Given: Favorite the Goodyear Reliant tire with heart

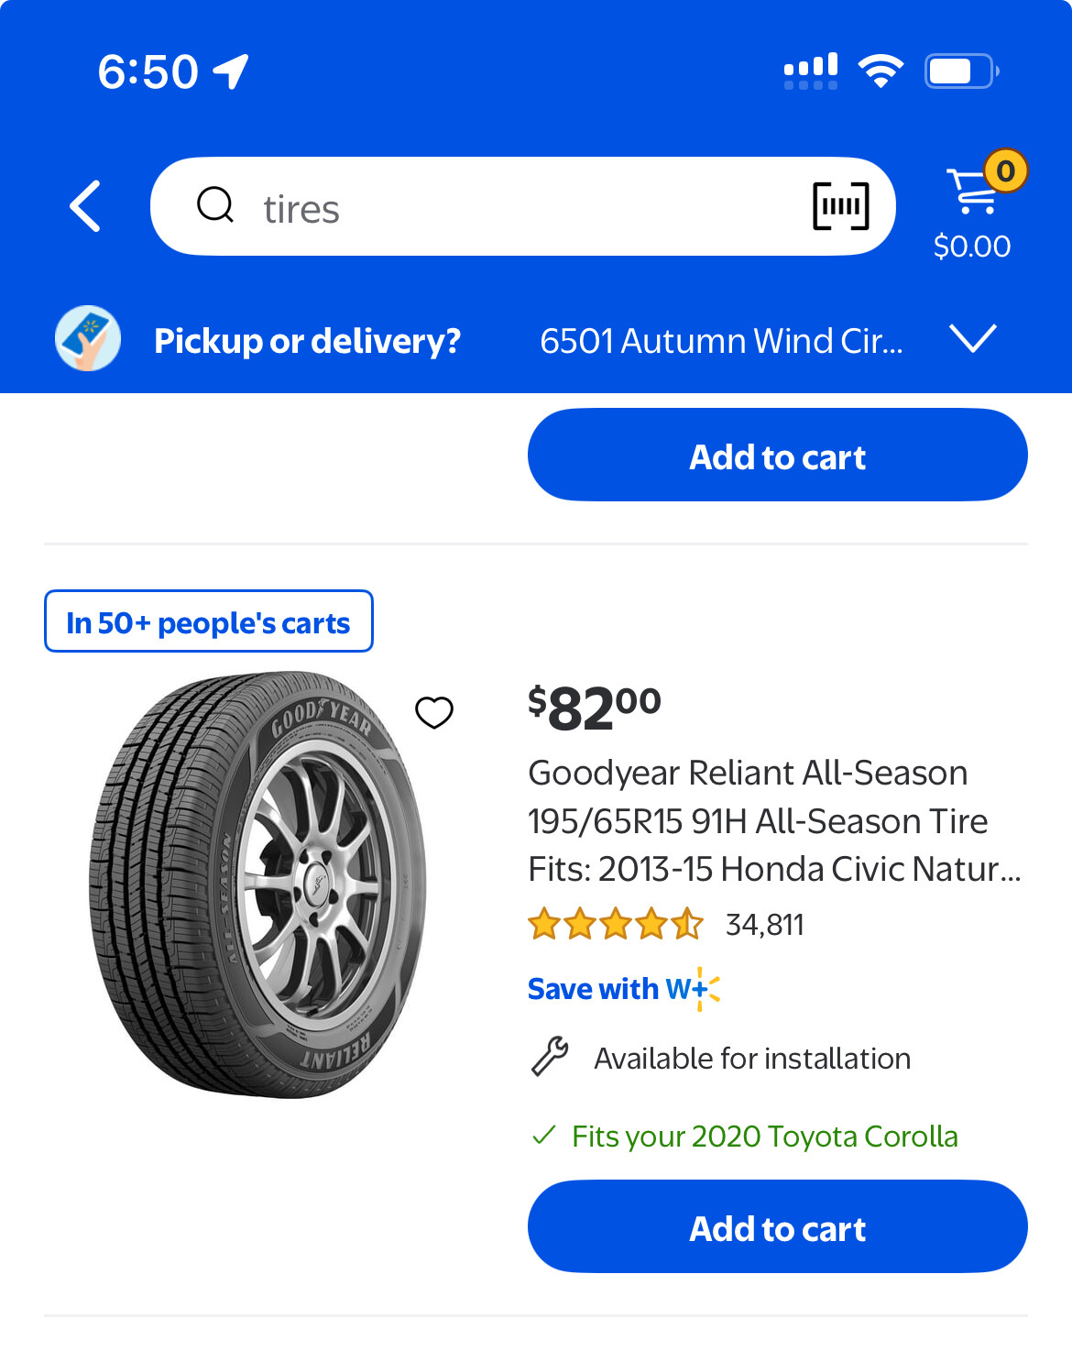Looking at the screenshot, I should [x=434, y=712].
